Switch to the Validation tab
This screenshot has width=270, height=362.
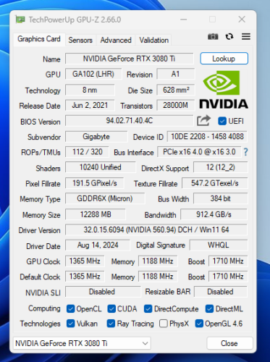pos(154,40)
